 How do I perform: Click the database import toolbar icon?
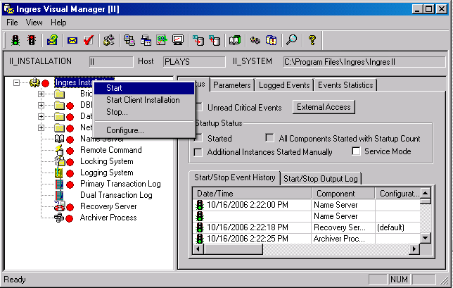[198, 40]
